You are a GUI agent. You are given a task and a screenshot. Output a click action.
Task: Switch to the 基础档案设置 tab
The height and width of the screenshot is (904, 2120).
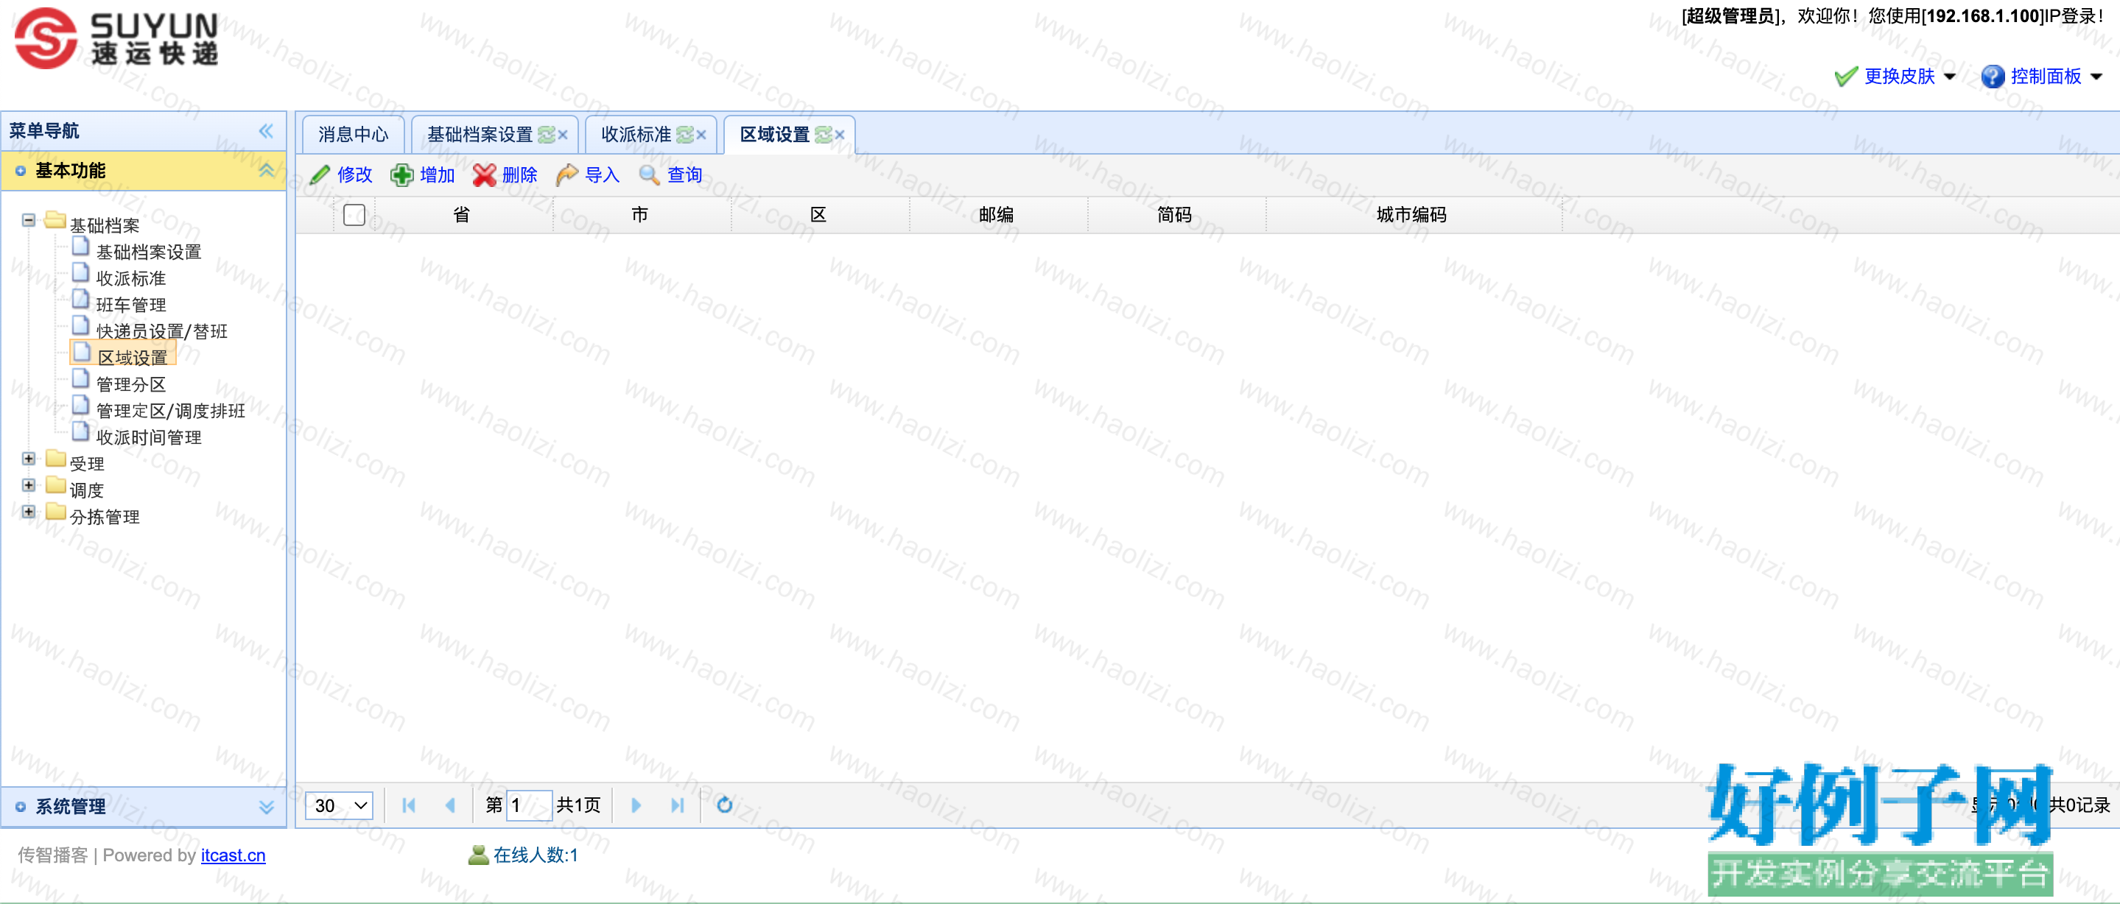pyautogui.click(x=480, y=135)
